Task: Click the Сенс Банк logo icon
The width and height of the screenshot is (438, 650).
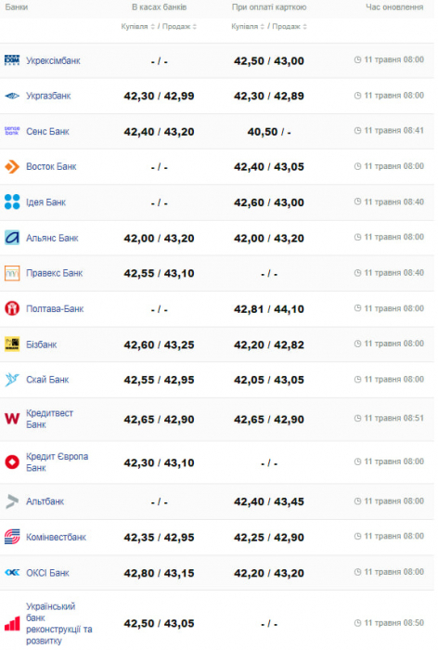Action: [x=12, y=131]
